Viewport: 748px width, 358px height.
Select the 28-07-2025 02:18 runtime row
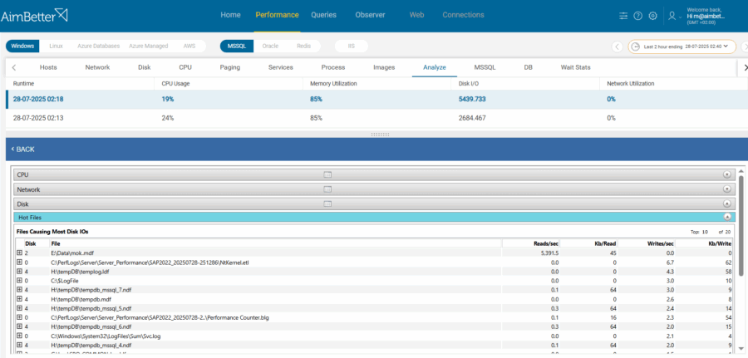click(376, 99)
